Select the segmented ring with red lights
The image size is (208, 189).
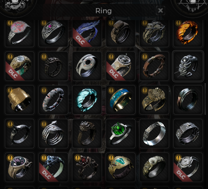(x=53, y=100)
